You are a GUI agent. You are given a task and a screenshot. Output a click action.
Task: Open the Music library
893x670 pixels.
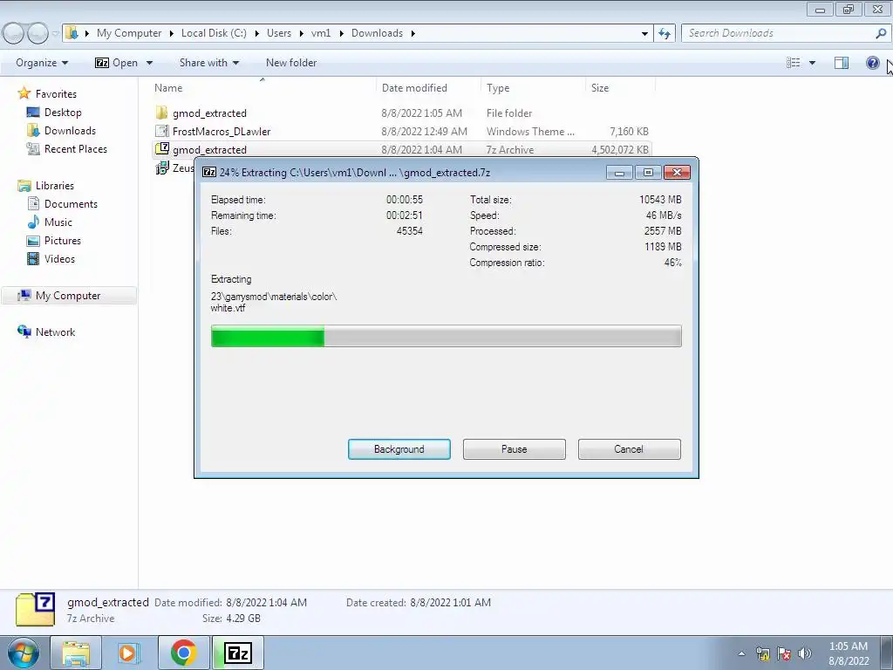pyautogui.click(x=58, y=222)
